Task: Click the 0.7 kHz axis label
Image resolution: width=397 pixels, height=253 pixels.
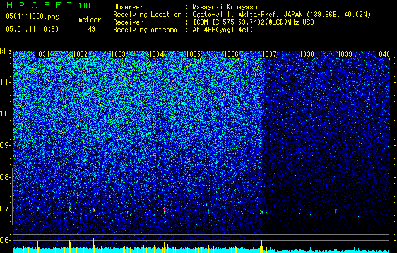Action: pos(5,209)
